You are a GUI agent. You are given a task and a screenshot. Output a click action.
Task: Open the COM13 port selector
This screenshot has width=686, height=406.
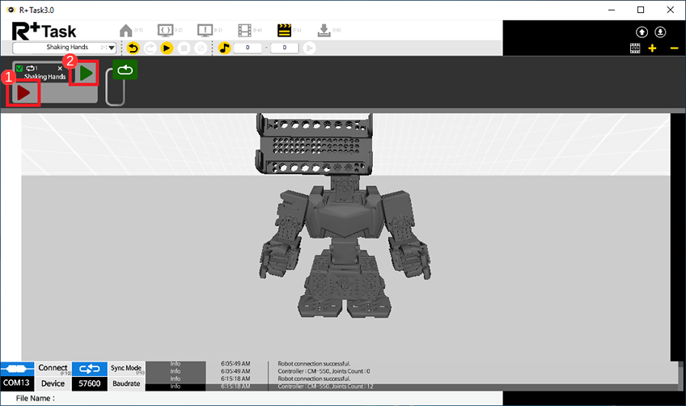tap(17, 383)
